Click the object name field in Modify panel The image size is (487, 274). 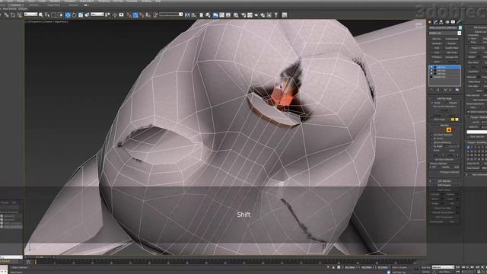[443, 27]
